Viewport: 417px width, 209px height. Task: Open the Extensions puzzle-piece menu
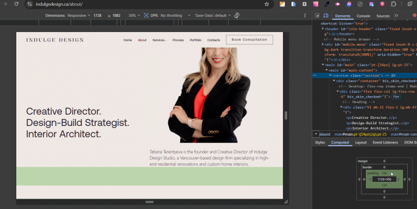(393, 4)
